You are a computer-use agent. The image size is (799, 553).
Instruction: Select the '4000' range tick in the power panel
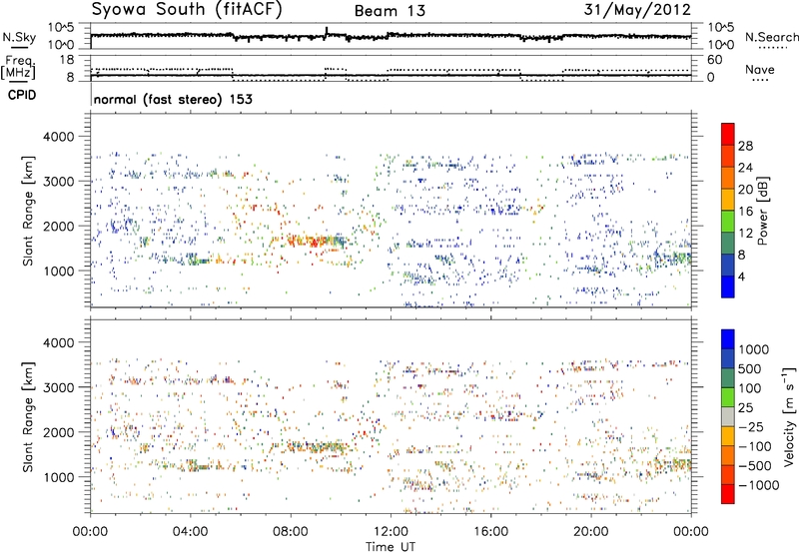(58, 137)
